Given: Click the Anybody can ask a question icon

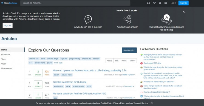Looking at the screenshot, I should click(x=88, y=19).
